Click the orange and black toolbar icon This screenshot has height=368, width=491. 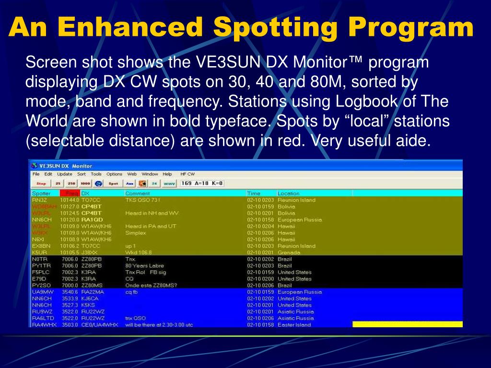(142, 184)
